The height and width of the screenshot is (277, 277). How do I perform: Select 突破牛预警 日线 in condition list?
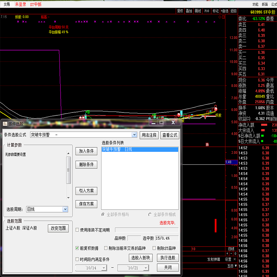click(x=140, y=150)
